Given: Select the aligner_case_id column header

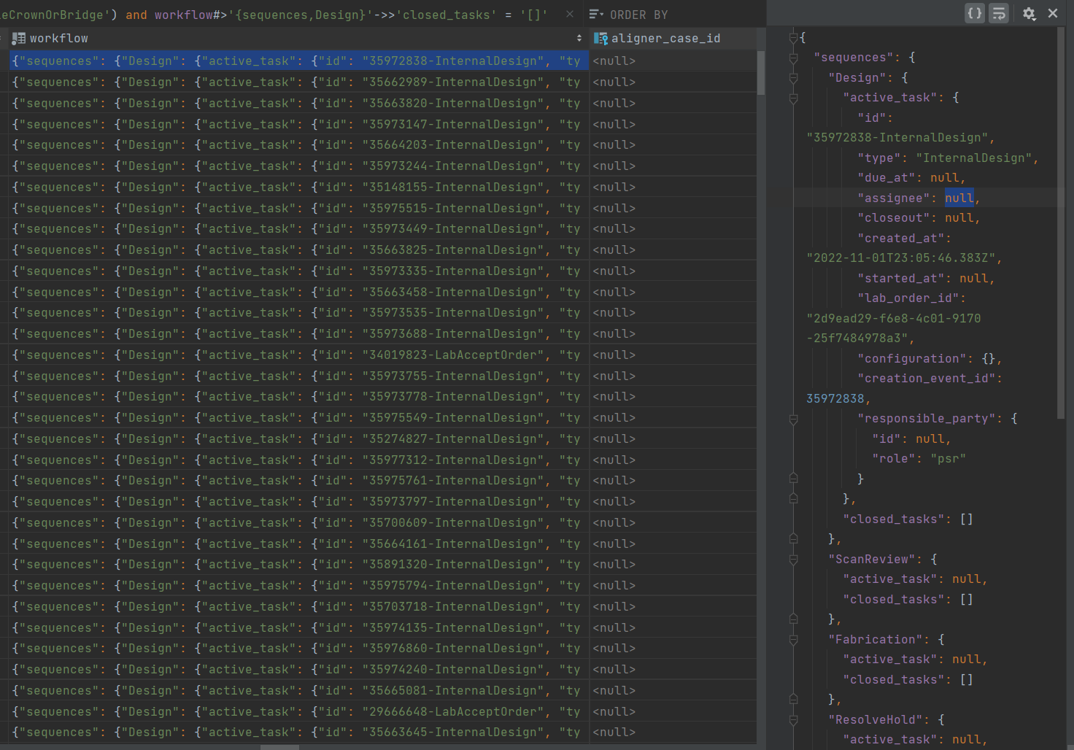Looking at the screenshot, I should 673,38.
